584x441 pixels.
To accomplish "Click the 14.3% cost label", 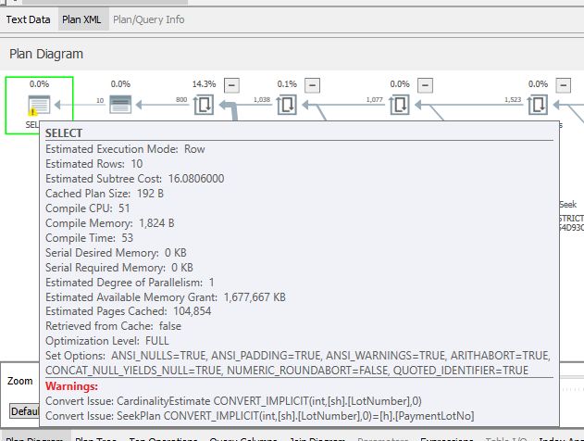I will click(204, 84).
